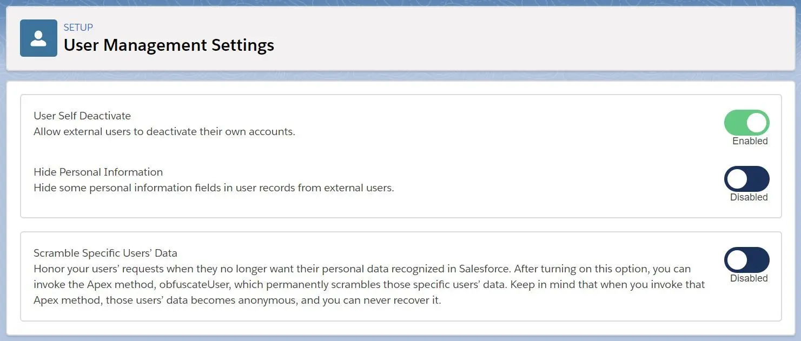Viewport: 801px width, 341px height.
Task: Click the Enabled status label
Action: click(750, 141)
